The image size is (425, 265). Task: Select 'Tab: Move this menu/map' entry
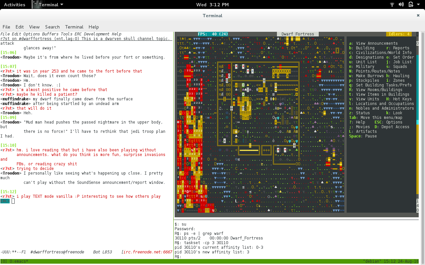coord(376,118)
